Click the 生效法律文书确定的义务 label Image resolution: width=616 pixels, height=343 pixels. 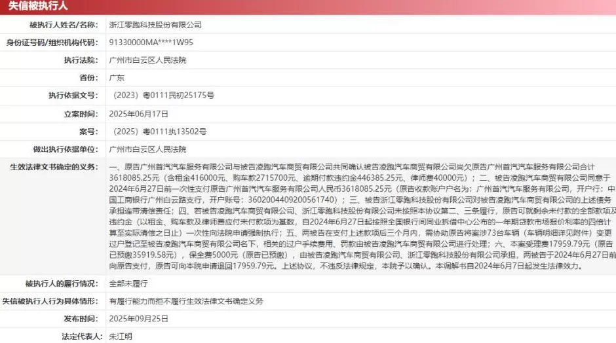point(54,167)
